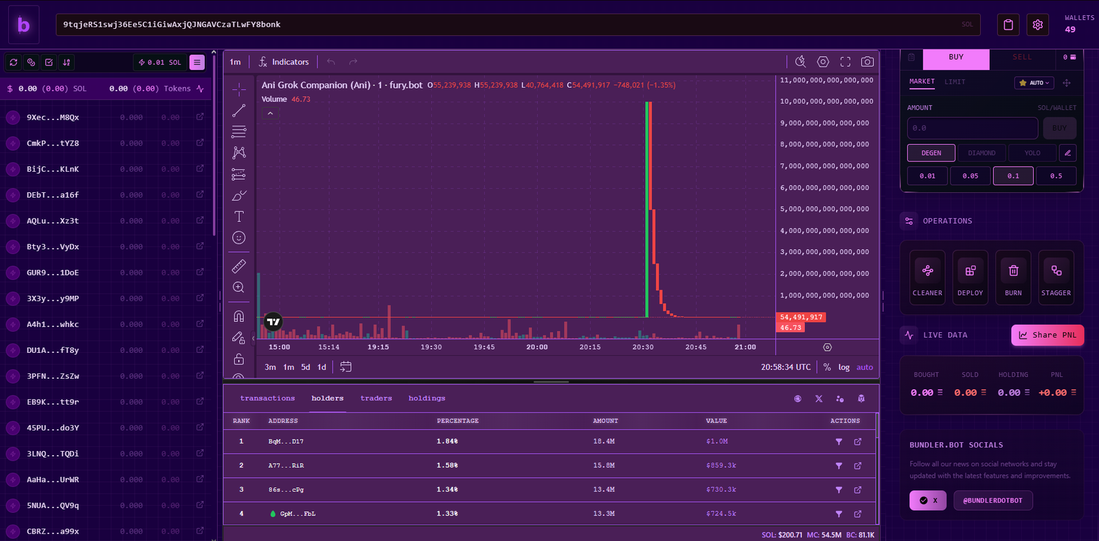Viewport: 1099px width, 541px height.
Task: Open the AUTO dropdown in buy panel
Action: pos(1034,83)
